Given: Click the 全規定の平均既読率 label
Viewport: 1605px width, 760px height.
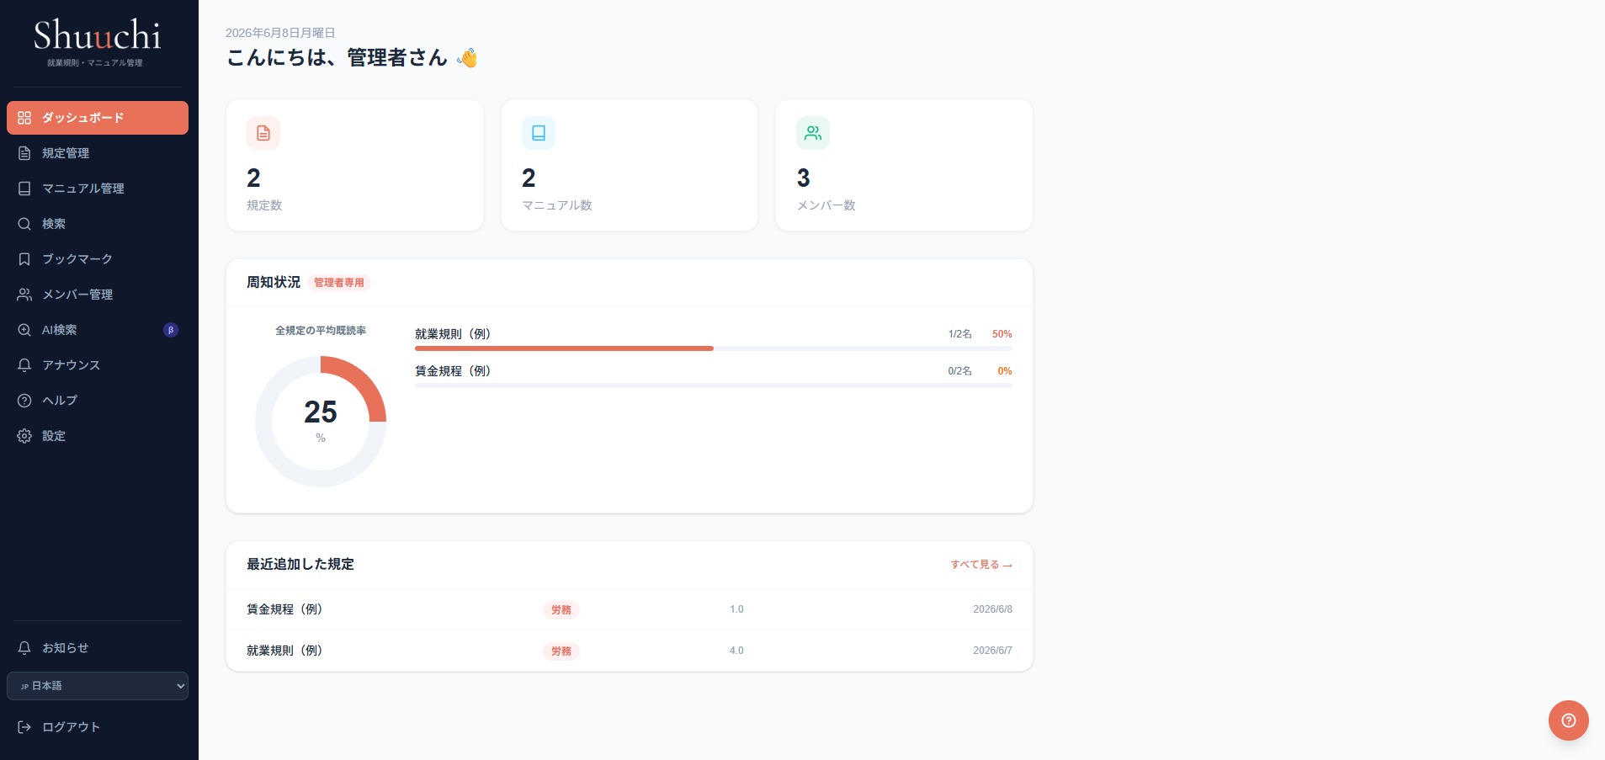Looking at the screenshot, I should [321, 331].
